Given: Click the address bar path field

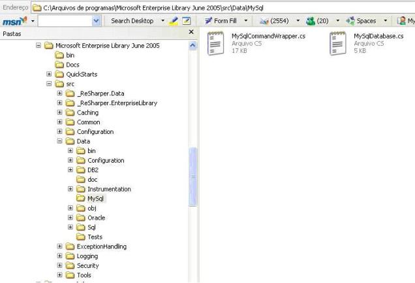Looking at the screenshot, I should [x=223, y=8].
